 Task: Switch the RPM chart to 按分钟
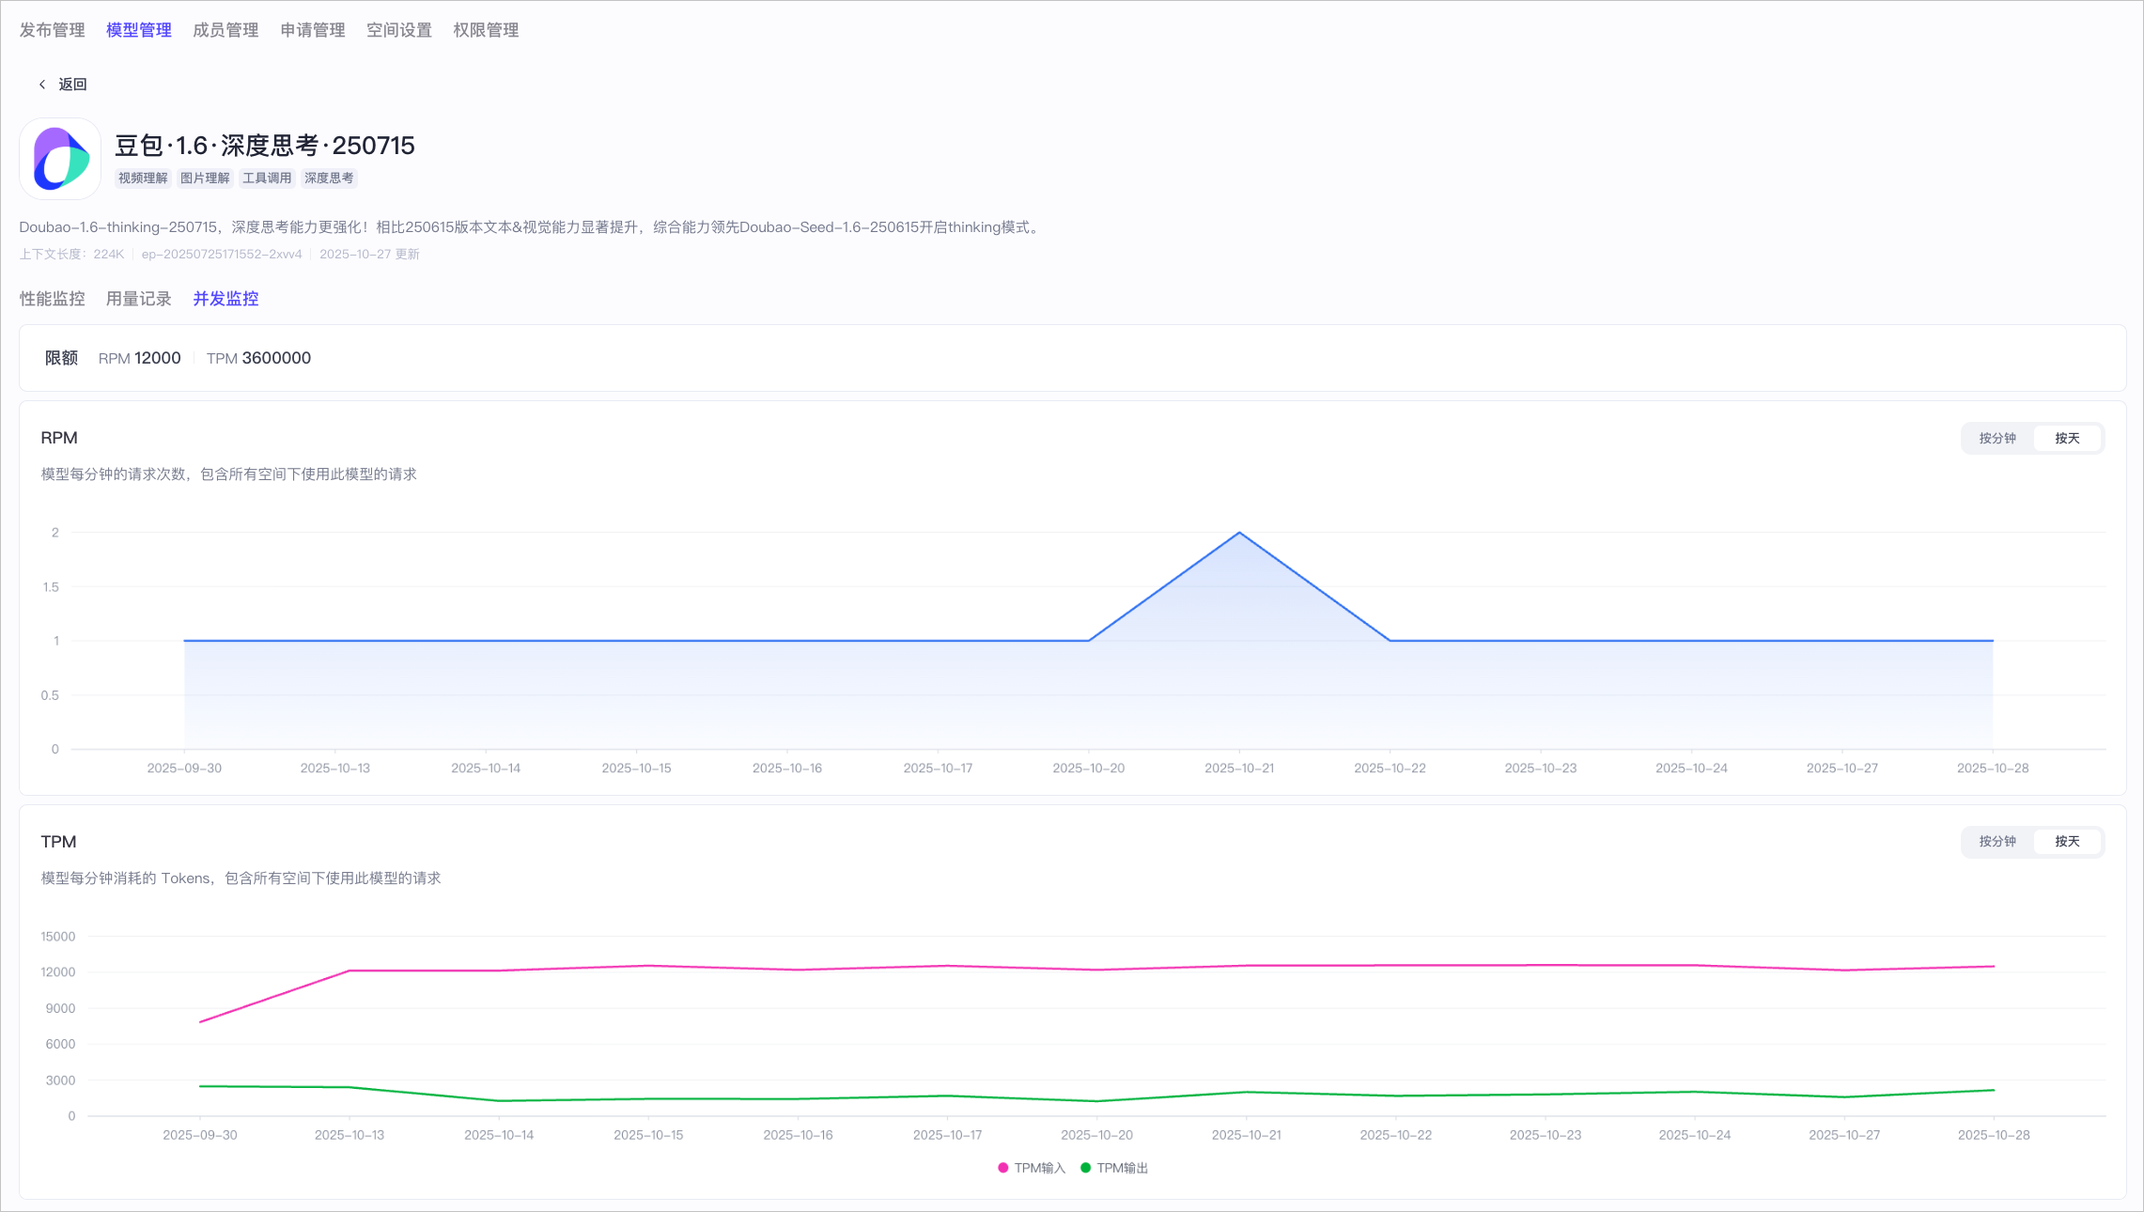click(x=1997, y=438)
